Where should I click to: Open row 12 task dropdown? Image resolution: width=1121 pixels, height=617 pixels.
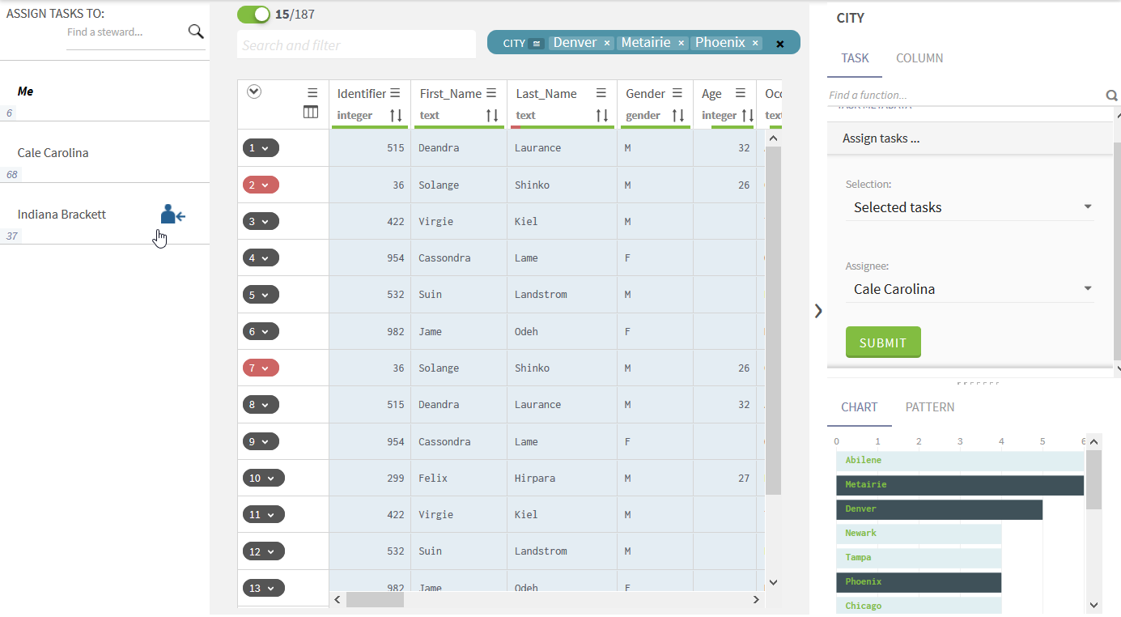click(264, 551)
